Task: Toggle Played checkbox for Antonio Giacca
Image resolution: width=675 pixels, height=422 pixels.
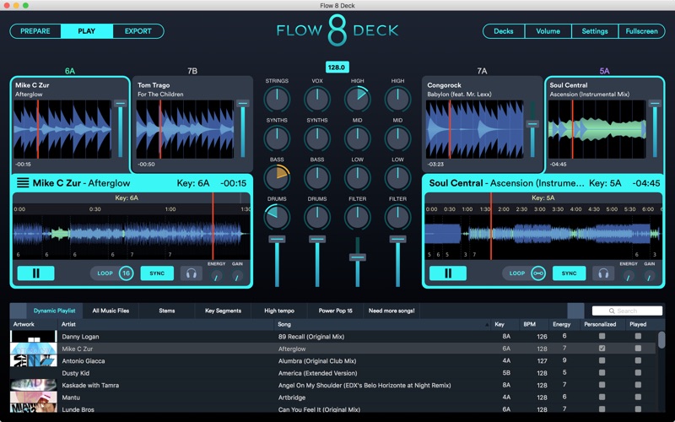Action: pos(638,360)
